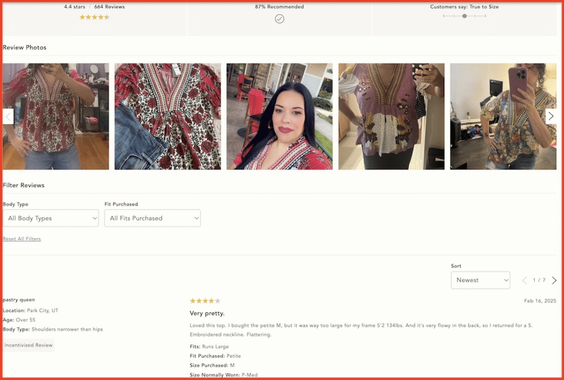Open the Body Type dropdown

[x=51, y=218]
